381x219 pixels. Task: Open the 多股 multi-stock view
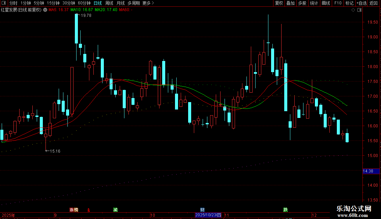(x=302, y=3)
